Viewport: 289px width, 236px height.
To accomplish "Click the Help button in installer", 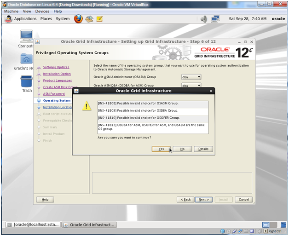I will tap(45, 200).
